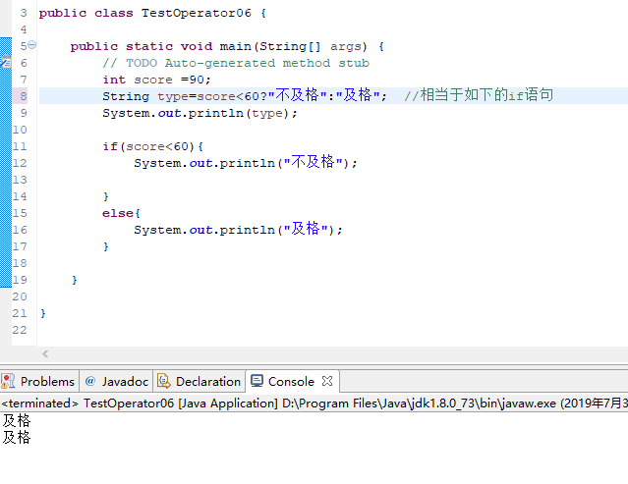Click the second '及格' console output line
628x484 pixels.
coord(17,437)
